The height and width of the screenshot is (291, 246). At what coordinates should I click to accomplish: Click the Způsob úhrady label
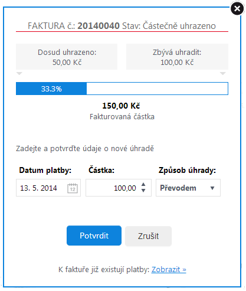pos(187,170)
